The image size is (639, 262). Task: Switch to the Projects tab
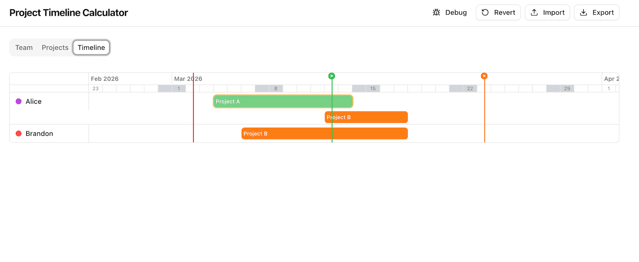pyautogui.click(x=55, y=47)
